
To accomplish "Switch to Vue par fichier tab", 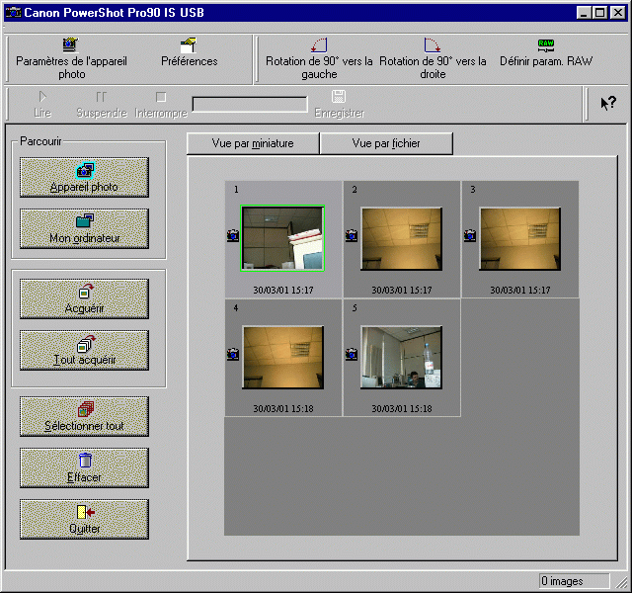I will coord(386,143).
